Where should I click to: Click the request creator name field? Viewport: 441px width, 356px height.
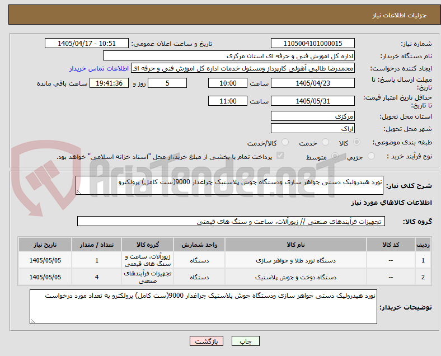point(243,68)
